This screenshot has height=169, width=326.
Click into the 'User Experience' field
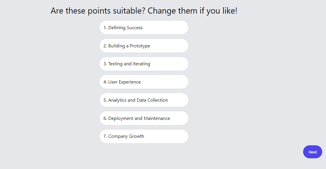[144, 82]
